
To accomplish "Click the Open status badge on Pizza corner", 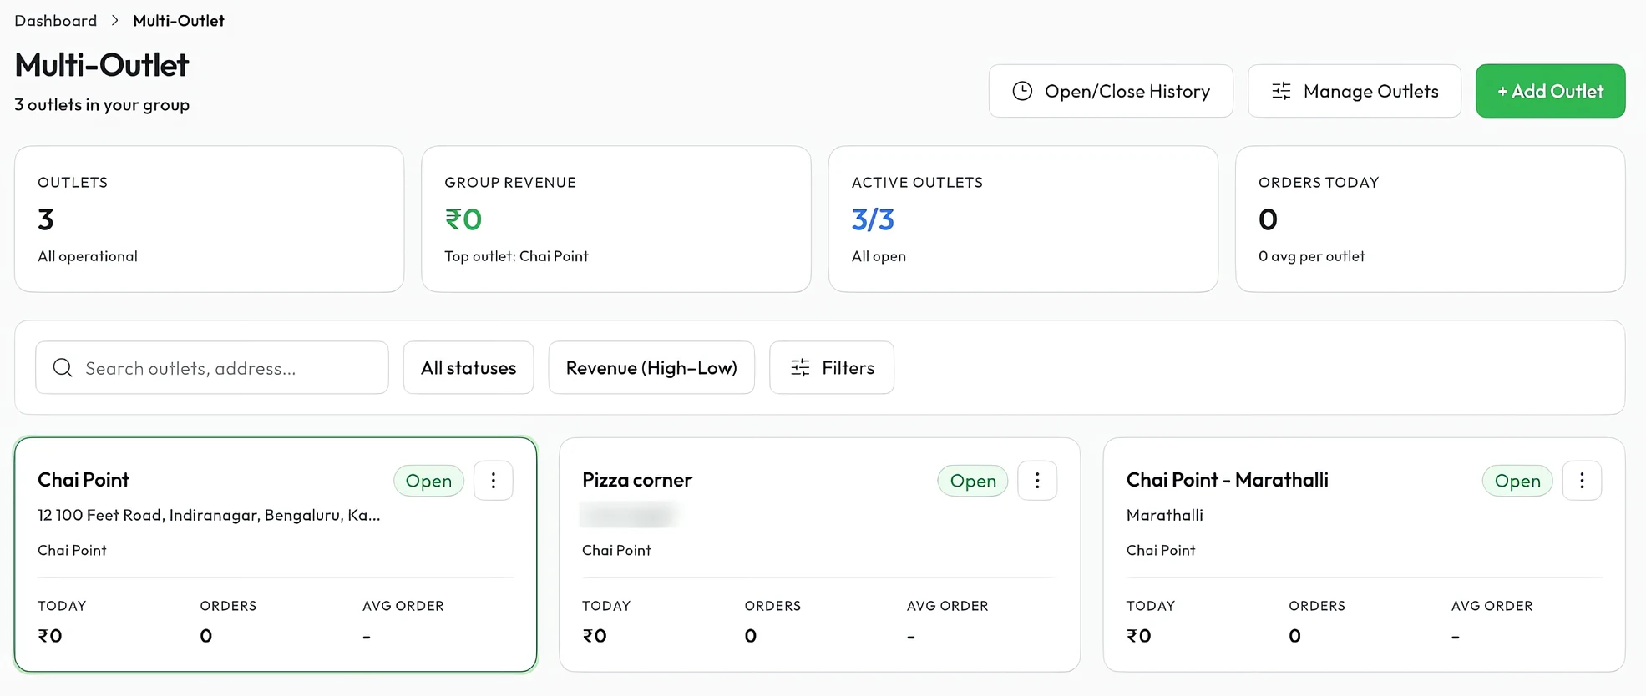I will coord(973,481).
